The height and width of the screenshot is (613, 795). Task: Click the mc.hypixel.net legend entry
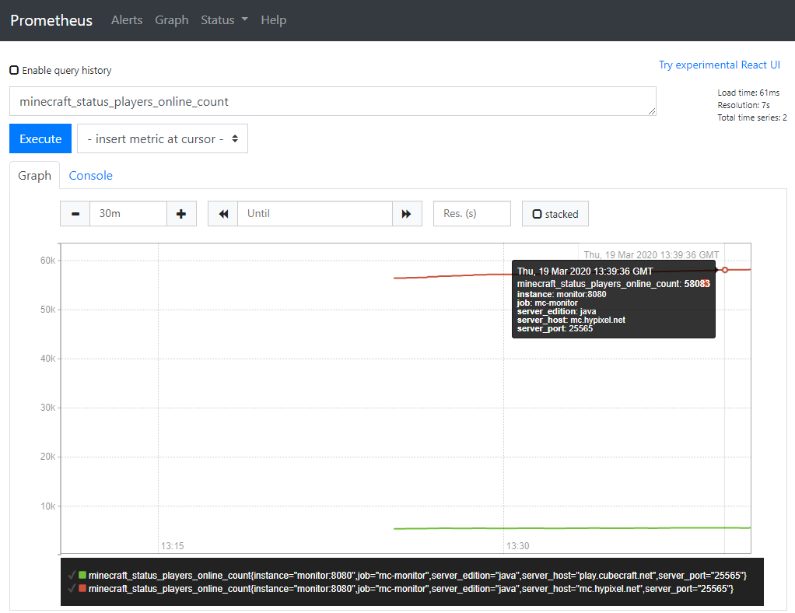[x=412, y=589]
